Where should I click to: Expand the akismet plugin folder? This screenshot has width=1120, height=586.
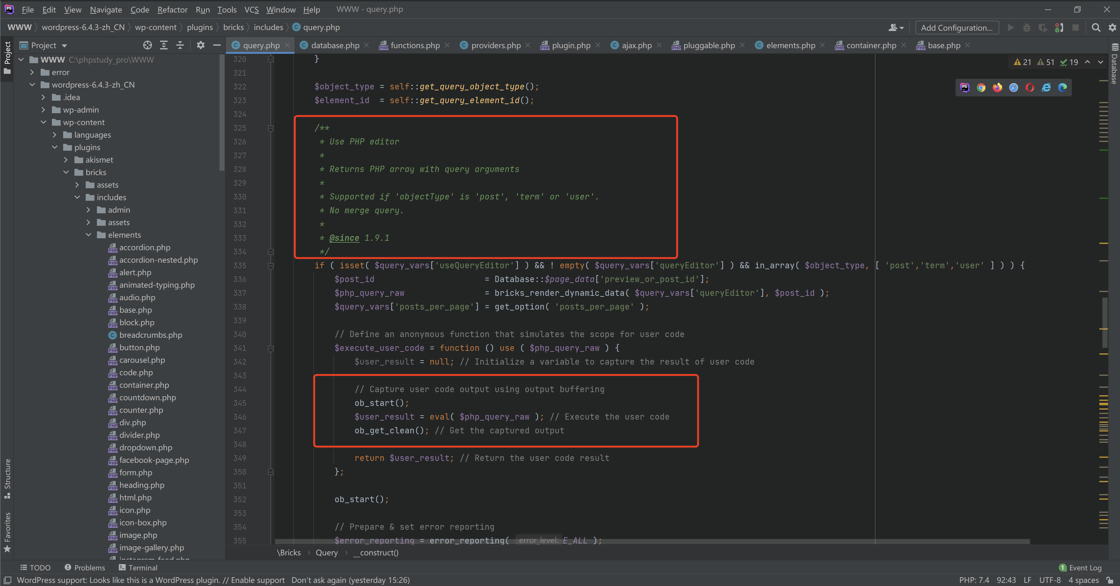click(x=66, y=160)
